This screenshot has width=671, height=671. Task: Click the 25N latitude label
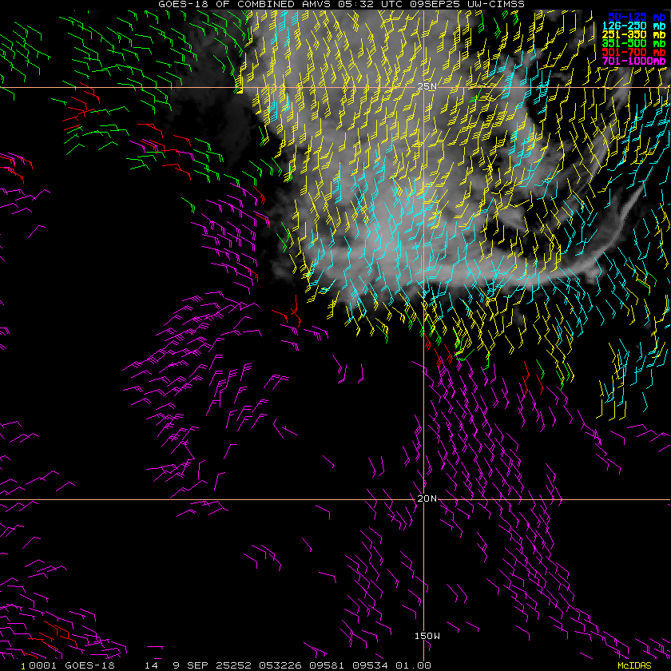(x=427, y=86)
